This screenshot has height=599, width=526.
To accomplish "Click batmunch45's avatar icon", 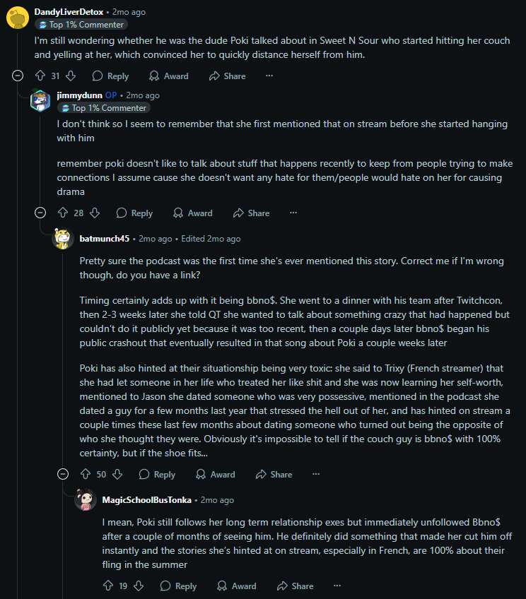I will 63,239.
